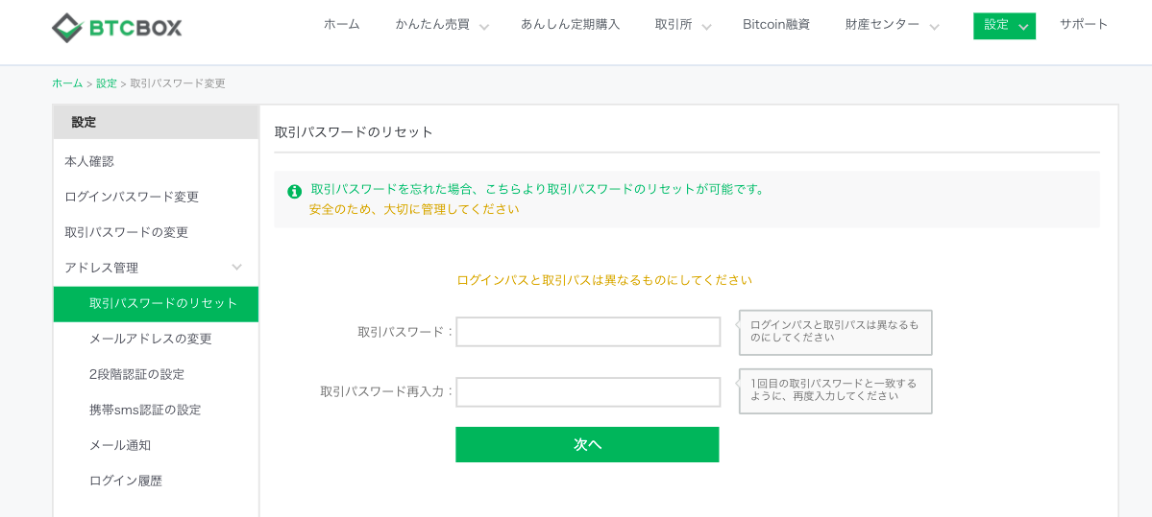Click the 次へ button
Viewport: 1152px width, 517px height.
point(587,444)
